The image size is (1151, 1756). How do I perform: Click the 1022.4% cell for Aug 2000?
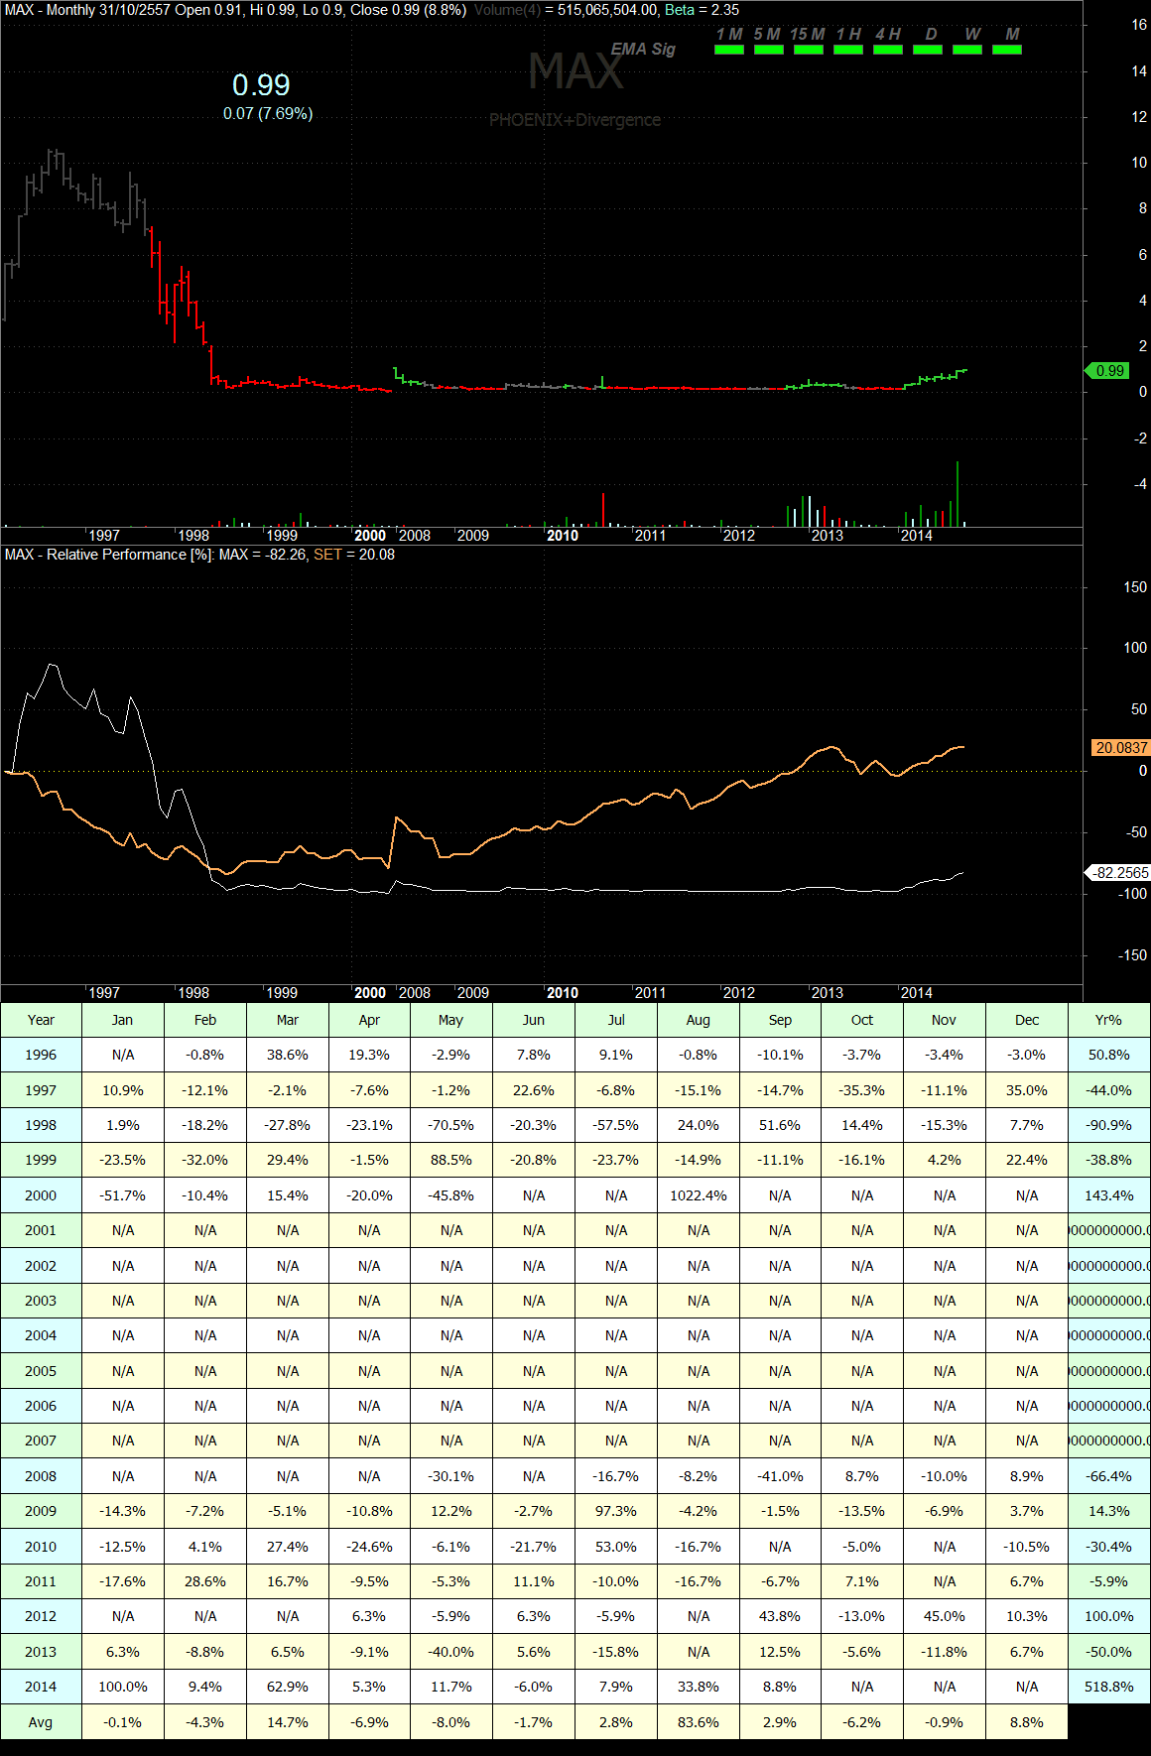[x=699, y=1195]
